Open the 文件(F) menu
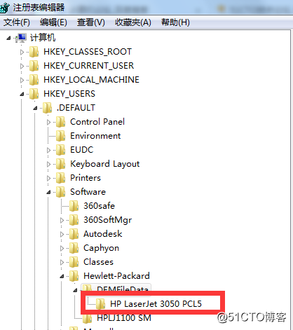Image resolution: width=293 pixels, height=330 pixels. click(17, 22)
